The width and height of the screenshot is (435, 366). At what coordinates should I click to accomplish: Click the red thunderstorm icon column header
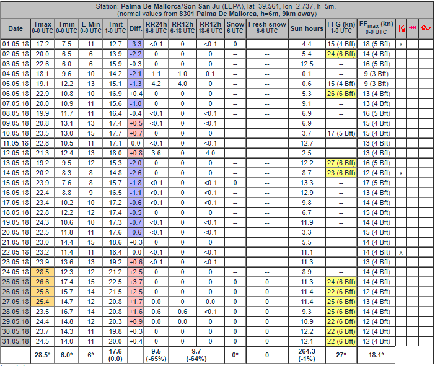click(401, 28)
